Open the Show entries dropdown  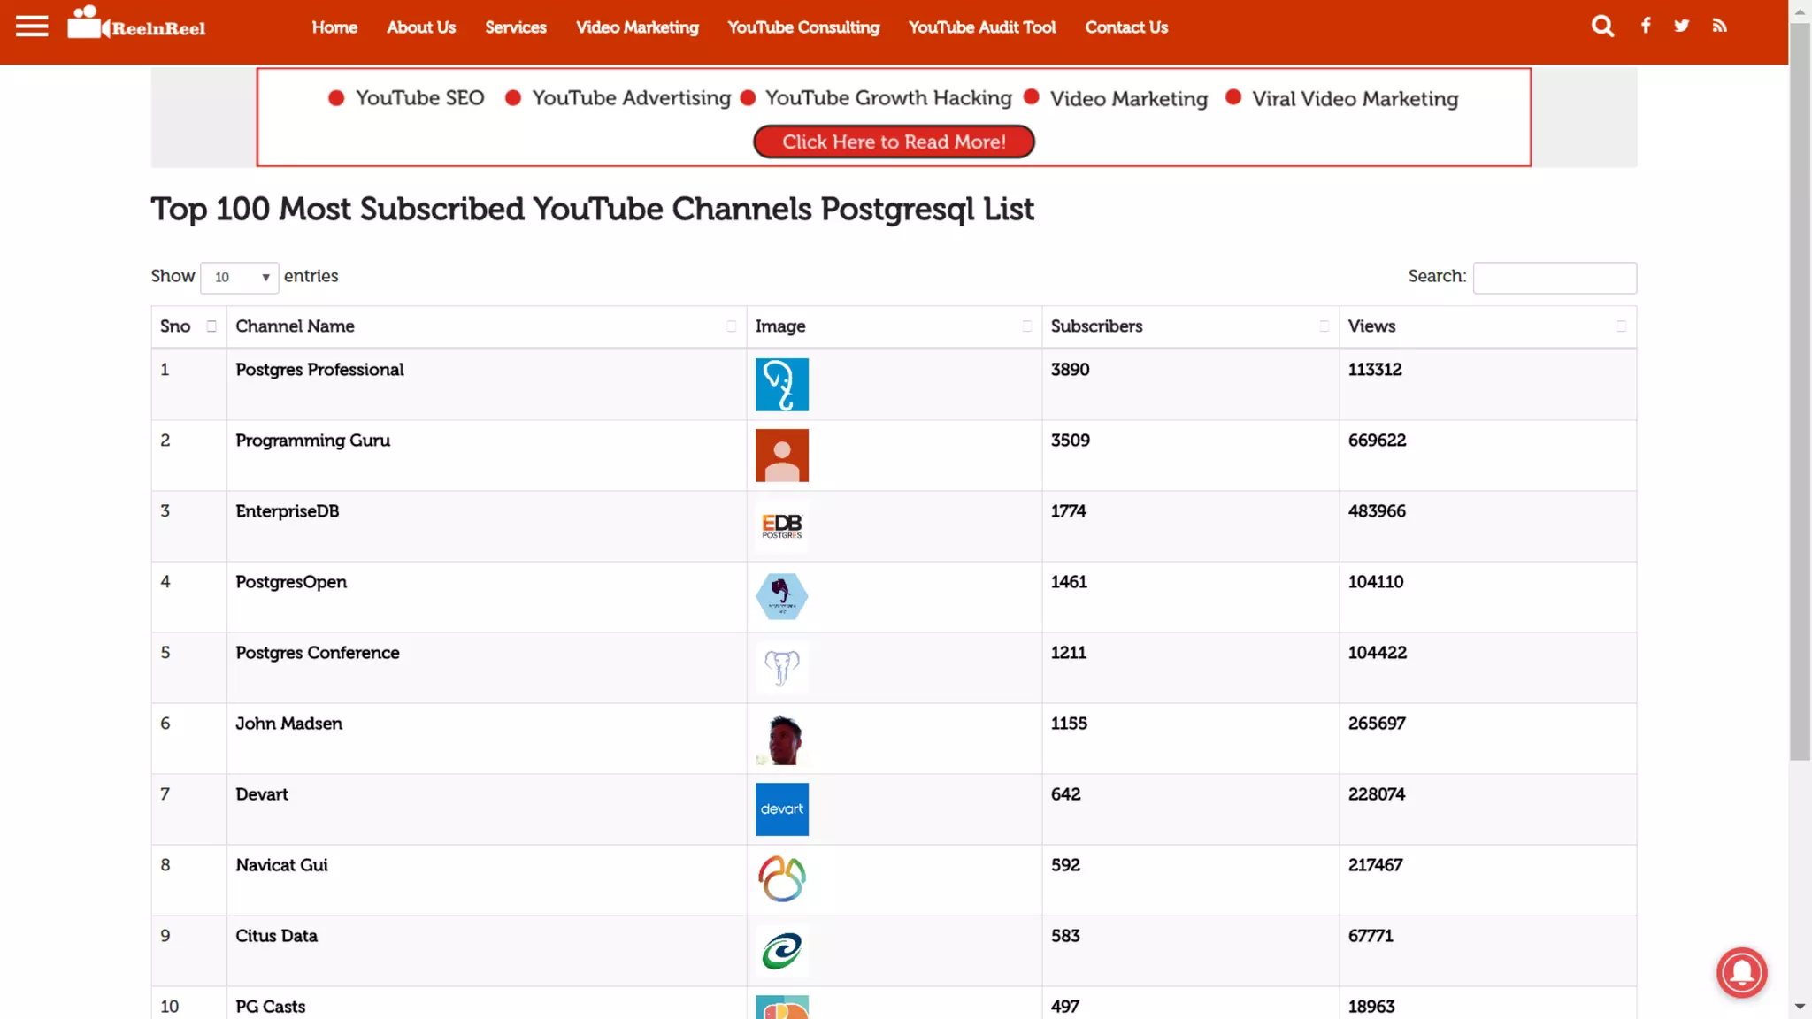(240, 277)
